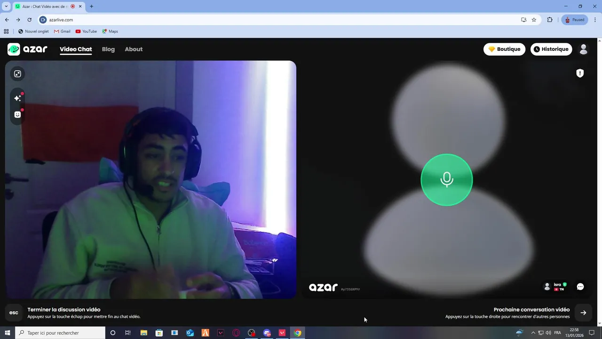Open the sparkle effects icon
Image resolution: width=602 pixels, height=339 pixels.
tap(17, 98)
